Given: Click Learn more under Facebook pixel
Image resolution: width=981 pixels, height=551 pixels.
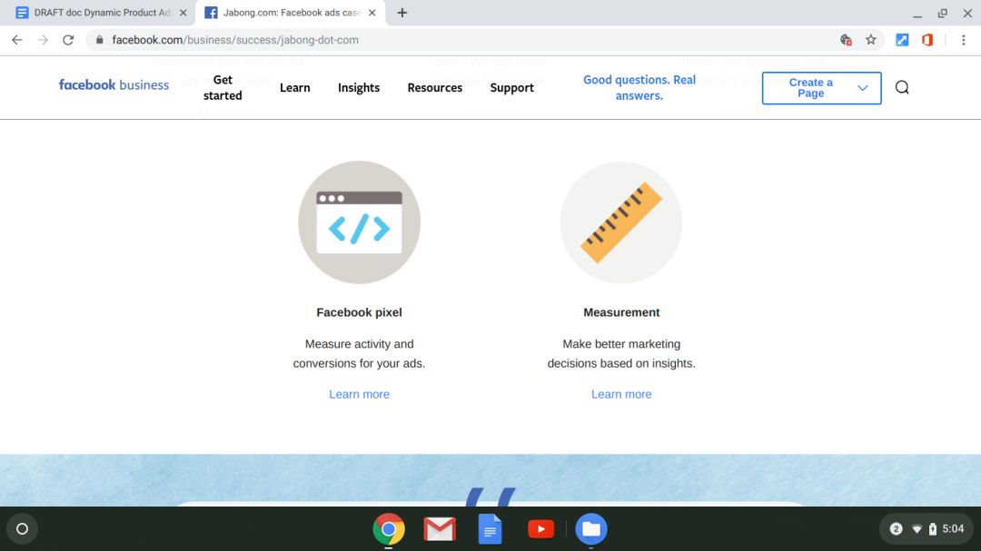Looking at the screenshot, I should pyautogui.click(x=359, y=394).
